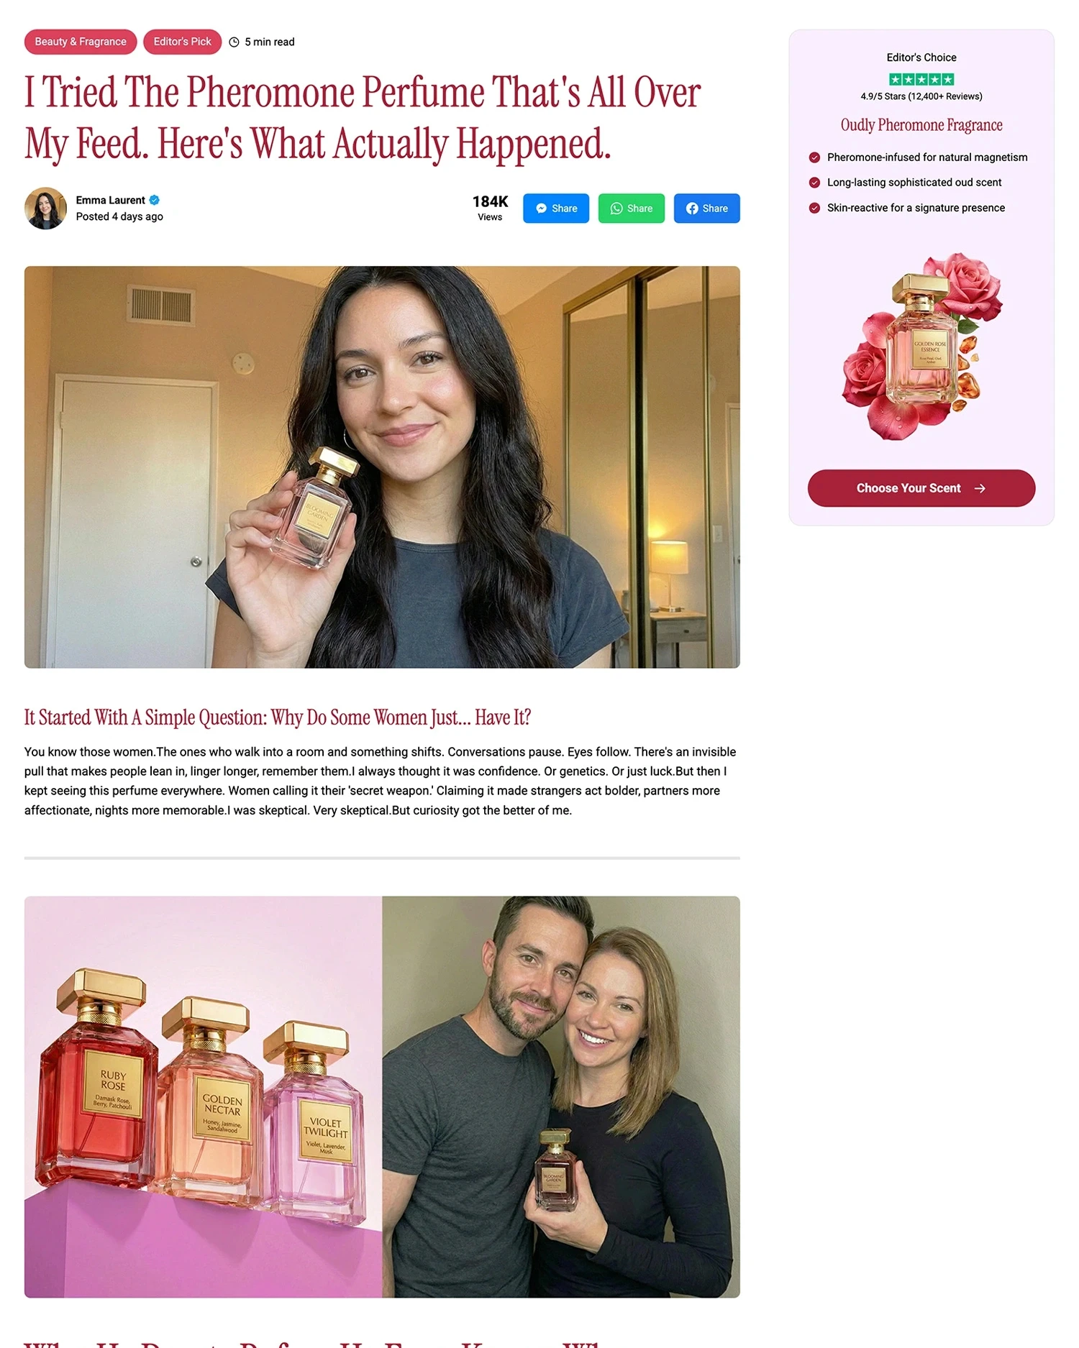Image resolution: width=1079 pixels, height=1348 pixels.
Task: Click checkmark icon beside Skin-reactive for a signature presence
Action: pos(814,208)
